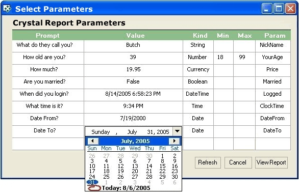The image size is (299, 193).
Task: Select 'What do they call you?' prompt
Action: 48,46
